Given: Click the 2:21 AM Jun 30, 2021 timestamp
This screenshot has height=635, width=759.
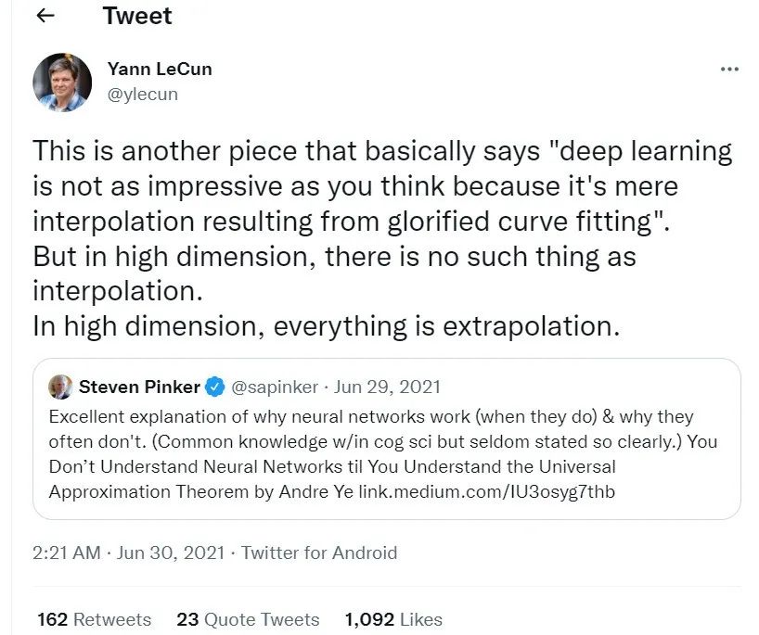Looking at the screenshot, I should click(x=128, y=552).
